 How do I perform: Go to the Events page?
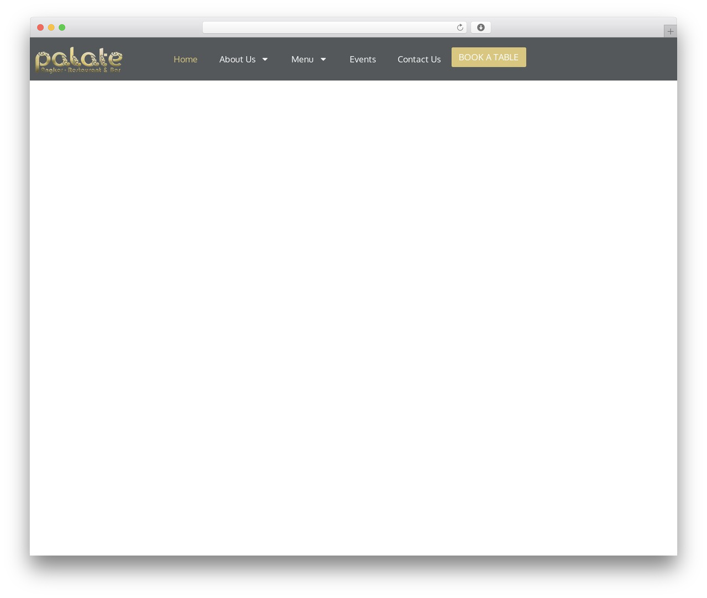click(363, 59)
